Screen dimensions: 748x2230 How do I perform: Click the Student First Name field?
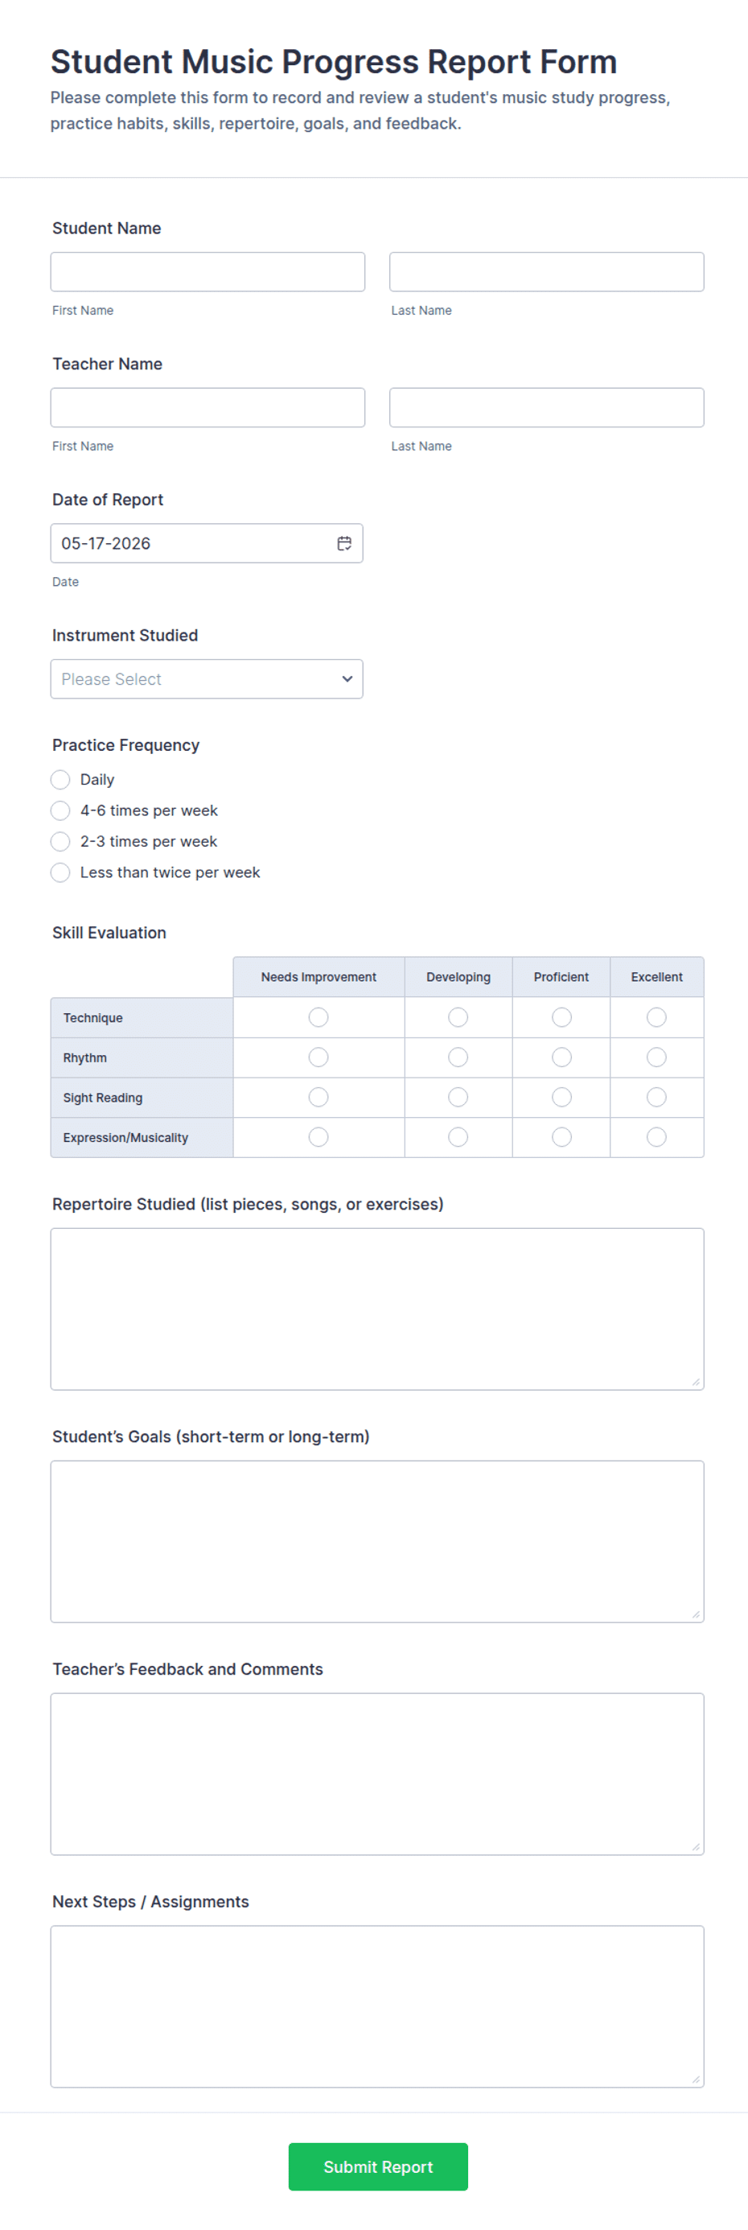tap(208, 272)
